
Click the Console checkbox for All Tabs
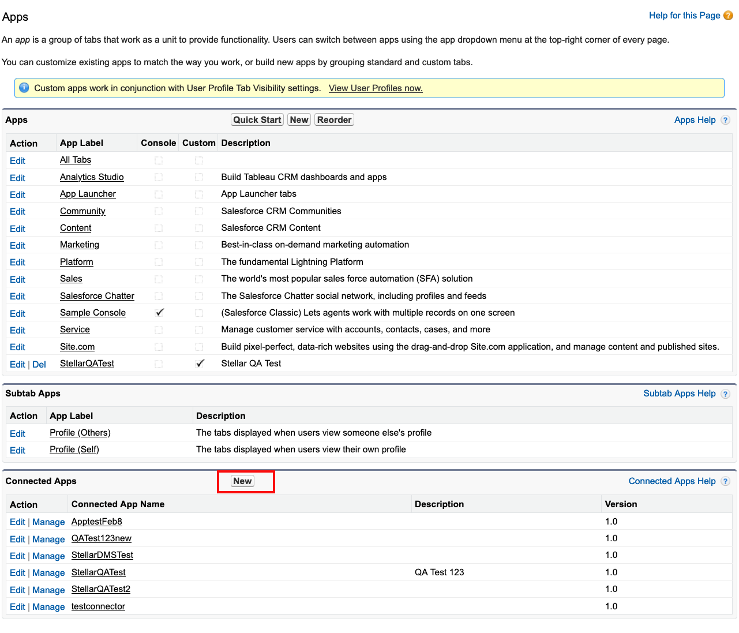click(159, 160)
